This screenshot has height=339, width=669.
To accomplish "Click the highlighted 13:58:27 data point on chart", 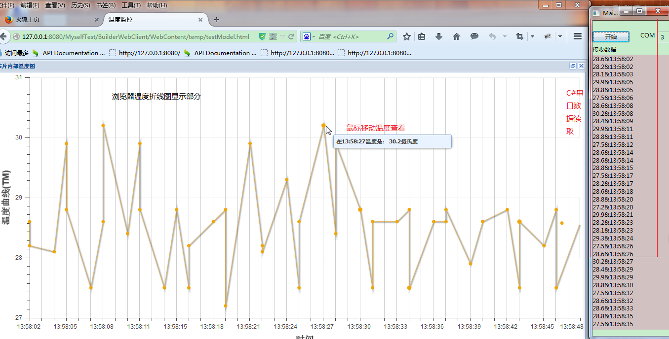I will [323, 125].
